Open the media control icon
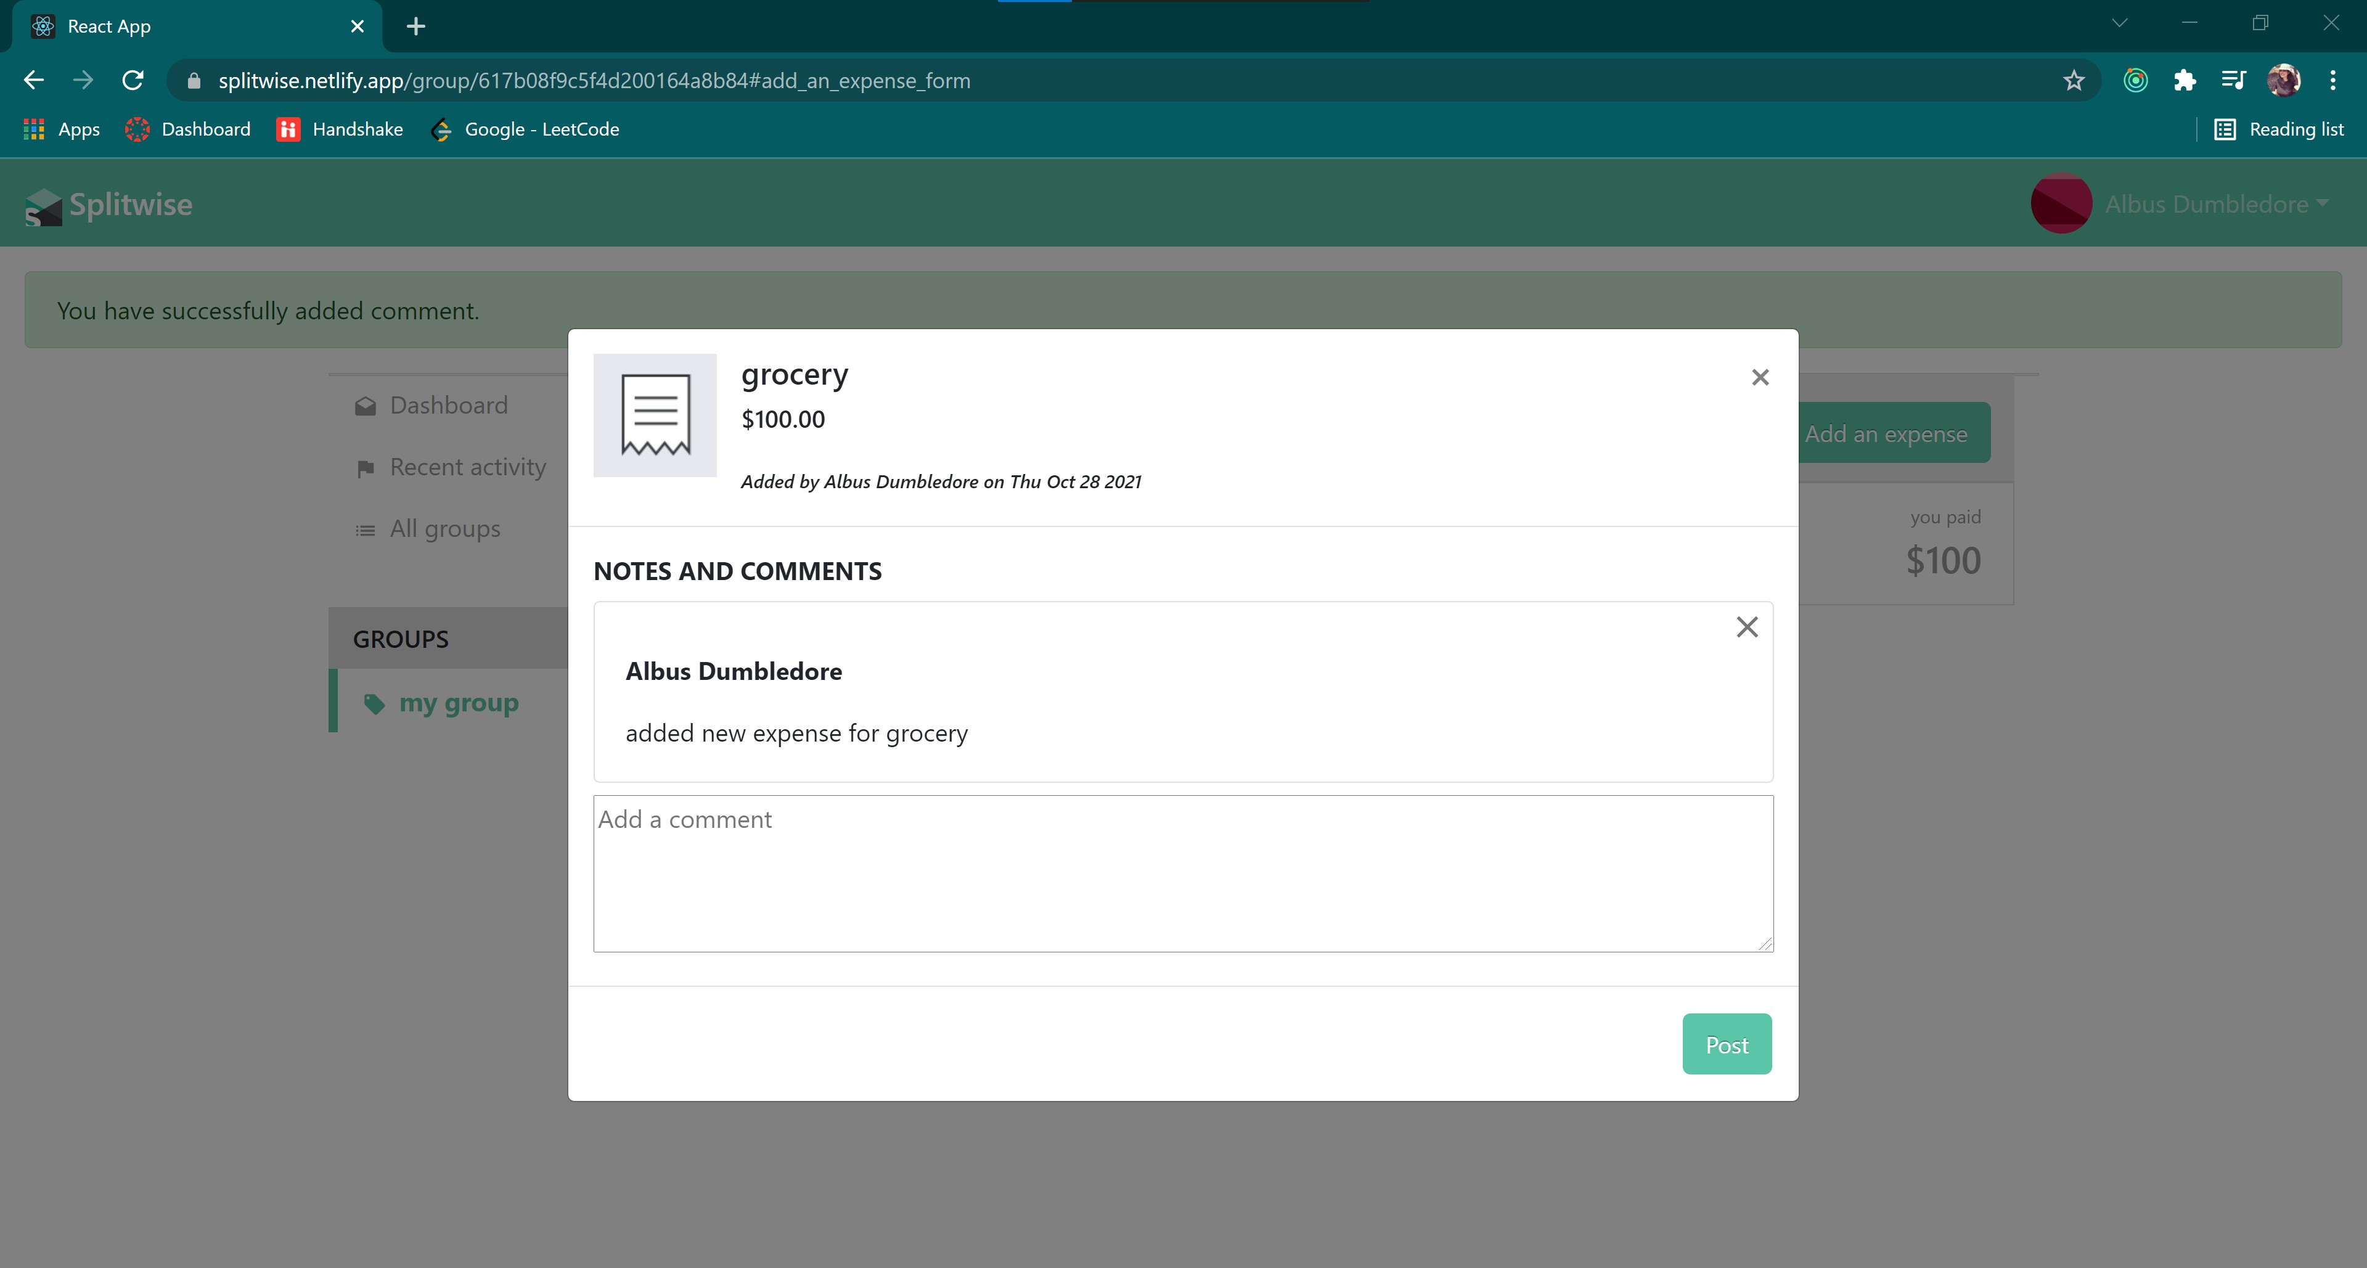This screenshot has height=1268, width=2367. tap(2233, 81)
